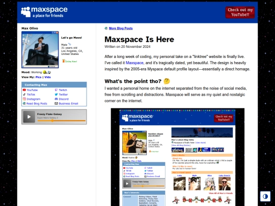Screen dimensions: 275x206
Task: Play the Freezy Flake Galaxy track
Action: tap(29, 117)
